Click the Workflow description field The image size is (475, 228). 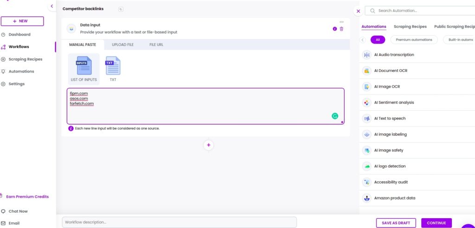pyautogui.click(x=180, y=222)
